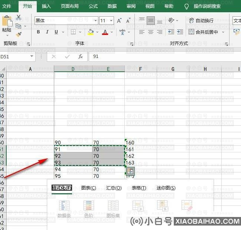Click the text orientation icon
The width and height of the screenshot is (241, 230).
point(171,20)
